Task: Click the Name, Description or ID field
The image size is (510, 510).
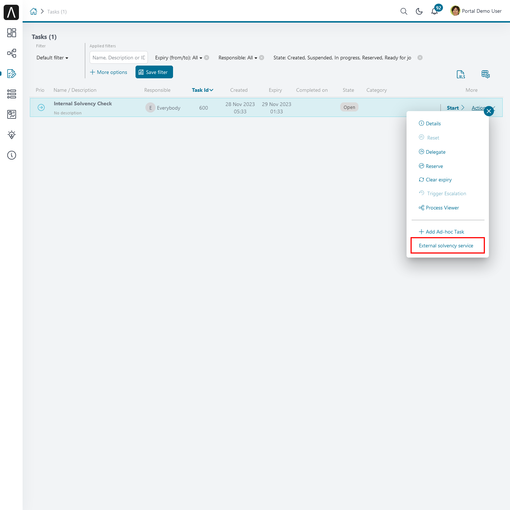Action: [x=118, y=58]
